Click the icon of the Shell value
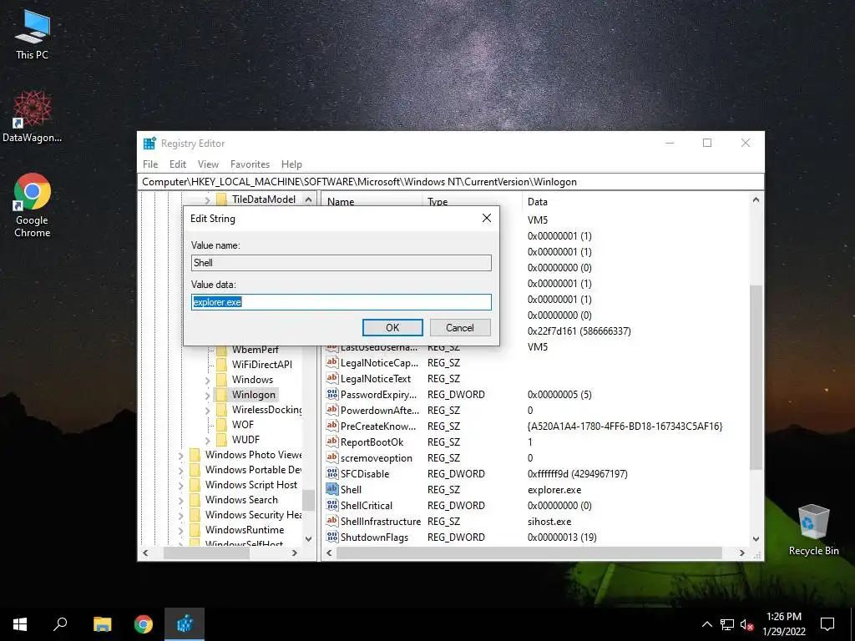The image size is (855, 641). (332, 489)
